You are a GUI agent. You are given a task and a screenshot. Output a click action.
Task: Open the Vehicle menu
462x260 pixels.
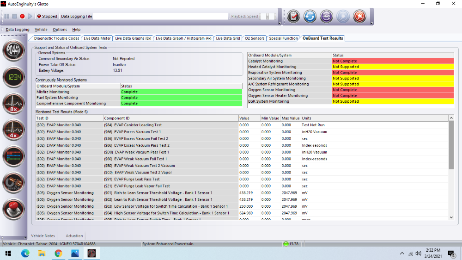point(41,30)
